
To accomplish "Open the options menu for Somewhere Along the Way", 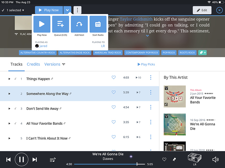I will coord(151,92).
